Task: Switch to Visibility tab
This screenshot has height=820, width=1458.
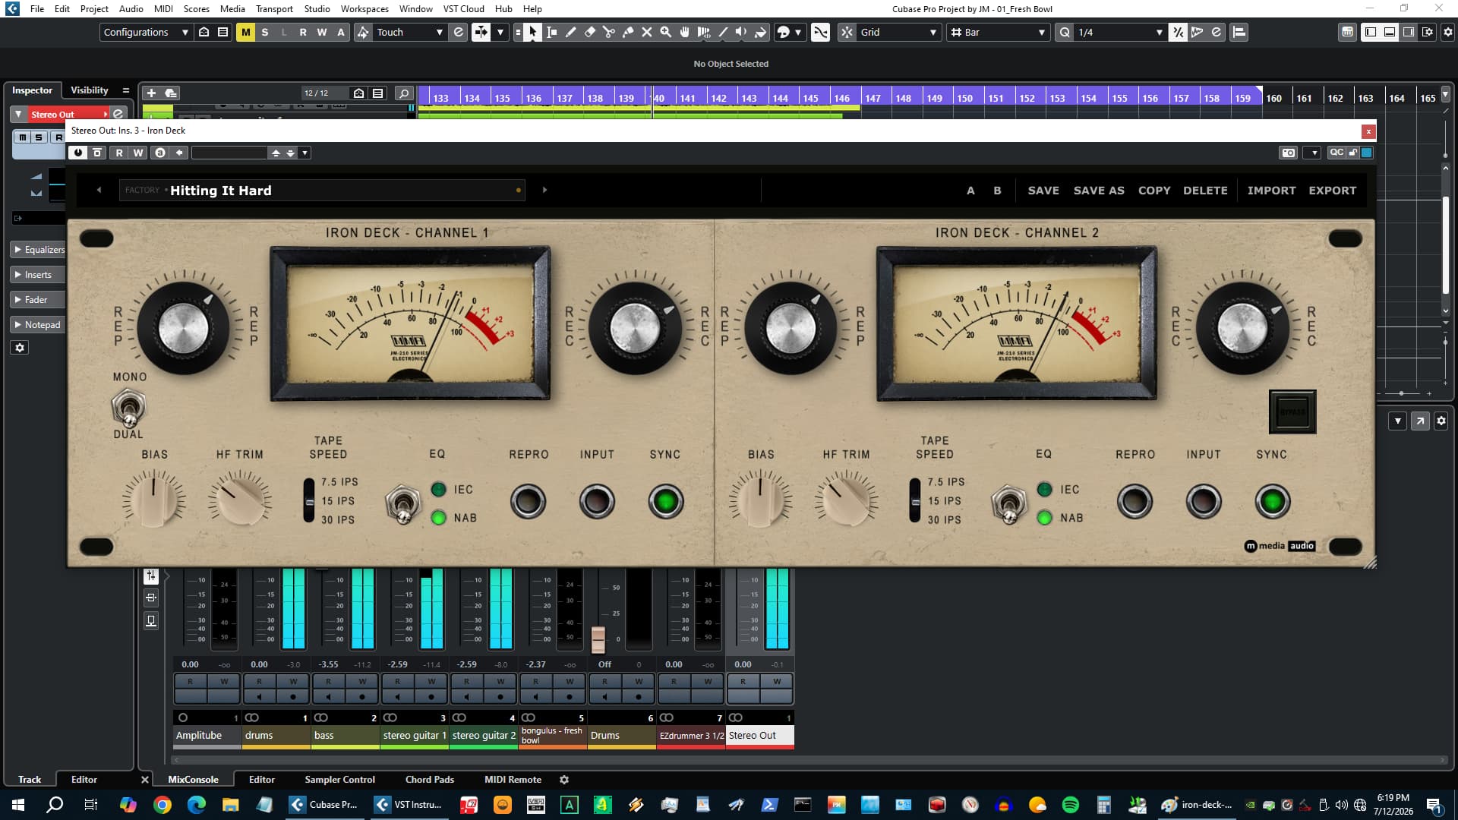Action: click(x=90, y=90)
